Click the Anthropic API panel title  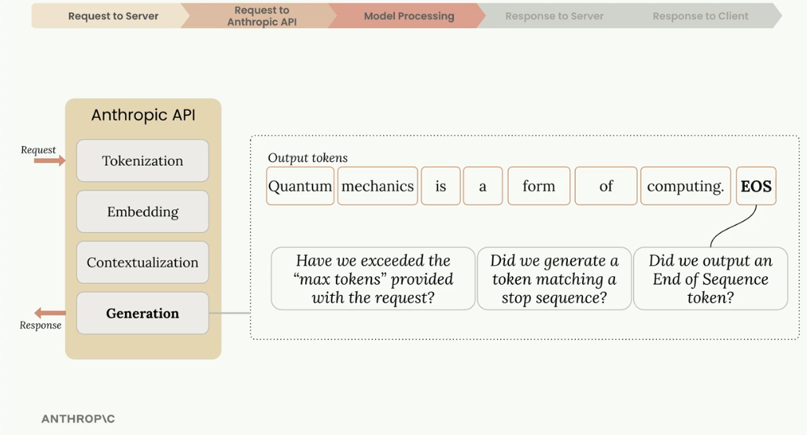pyautogui.click(x=143, y=115)
